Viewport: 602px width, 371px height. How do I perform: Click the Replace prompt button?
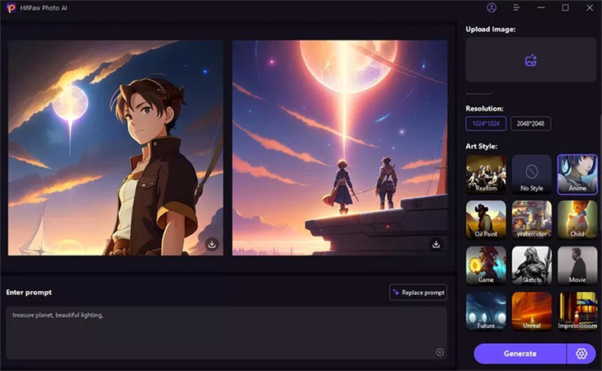[419, 293]
